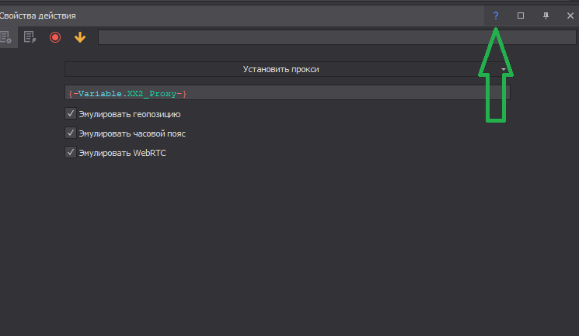Open the action settings tab icon

tap(6, 36)
